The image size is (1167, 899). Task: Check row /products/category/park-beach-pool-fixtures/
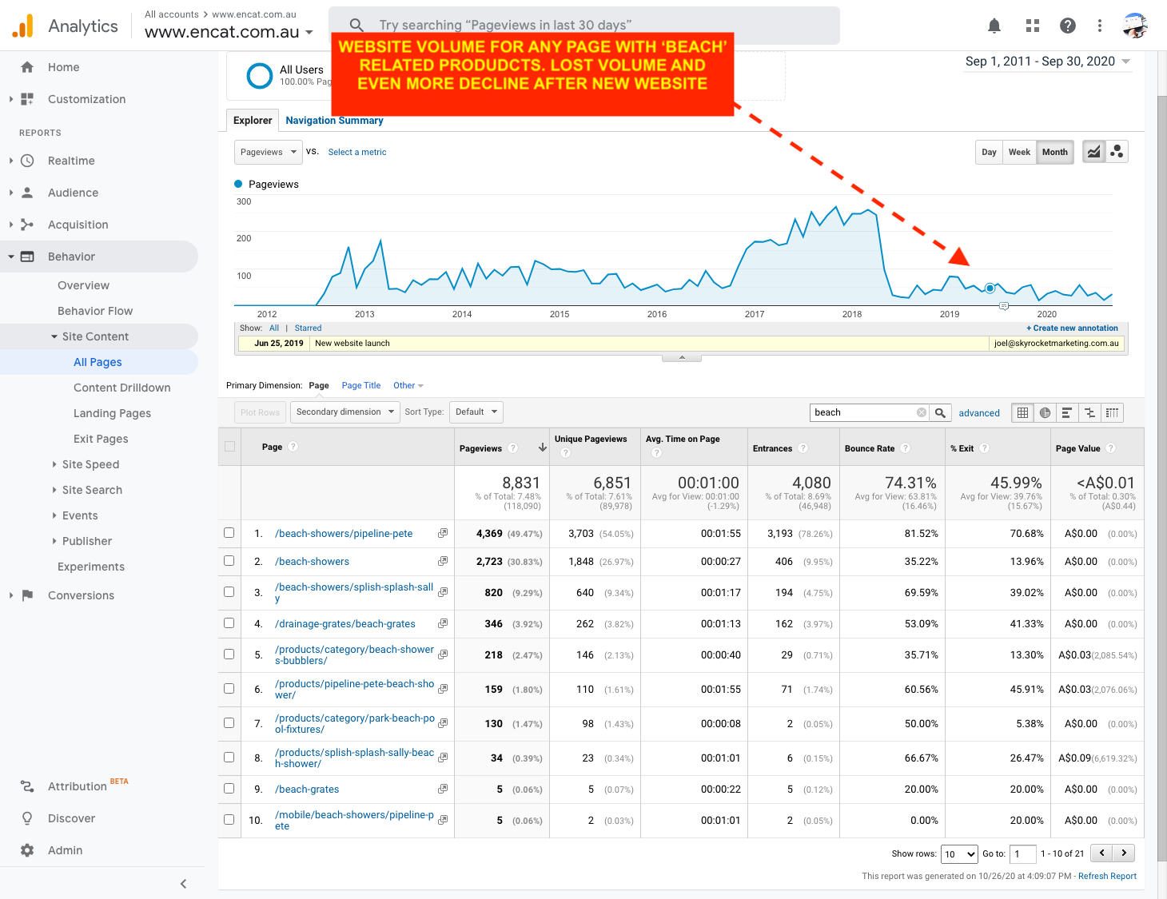point(229,722)
